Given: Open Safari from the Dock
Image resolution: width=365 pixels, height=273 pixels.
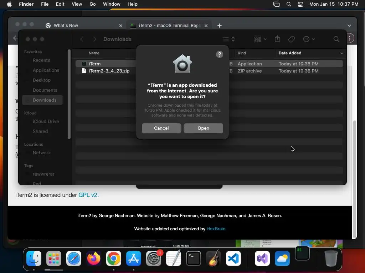Looking at the screenshot, I should [74, 258].
